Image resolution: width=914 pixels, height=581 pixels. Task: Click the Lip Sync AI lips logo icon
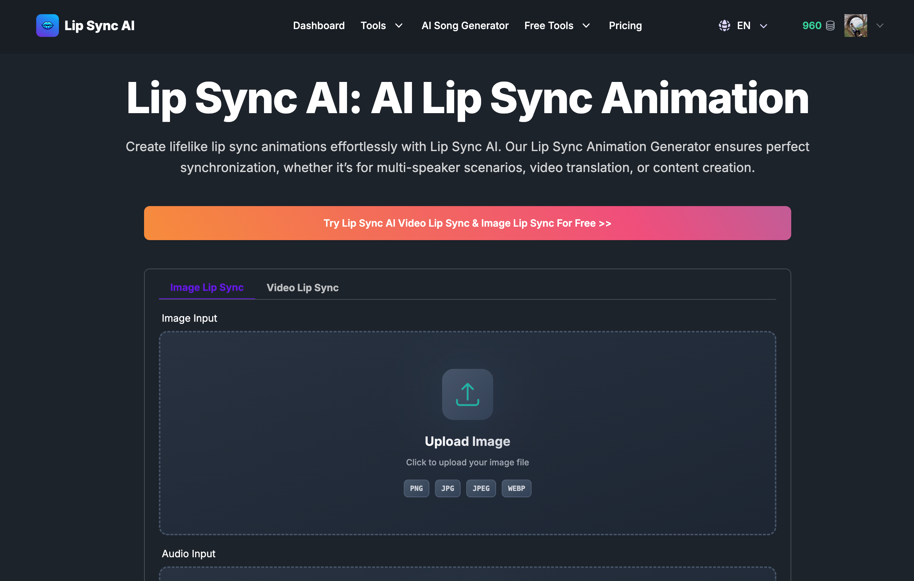pos(47,26)
